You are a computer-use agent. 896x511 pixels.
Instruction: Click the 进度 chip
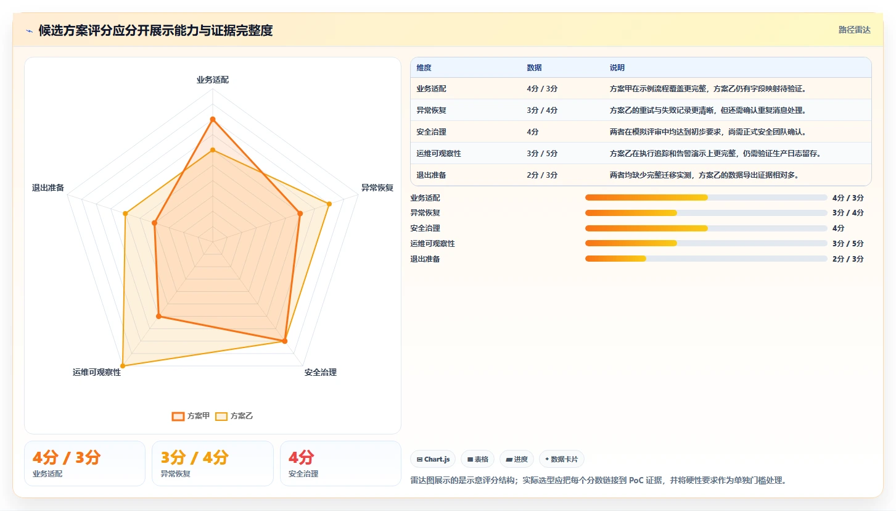click(517, 459)
